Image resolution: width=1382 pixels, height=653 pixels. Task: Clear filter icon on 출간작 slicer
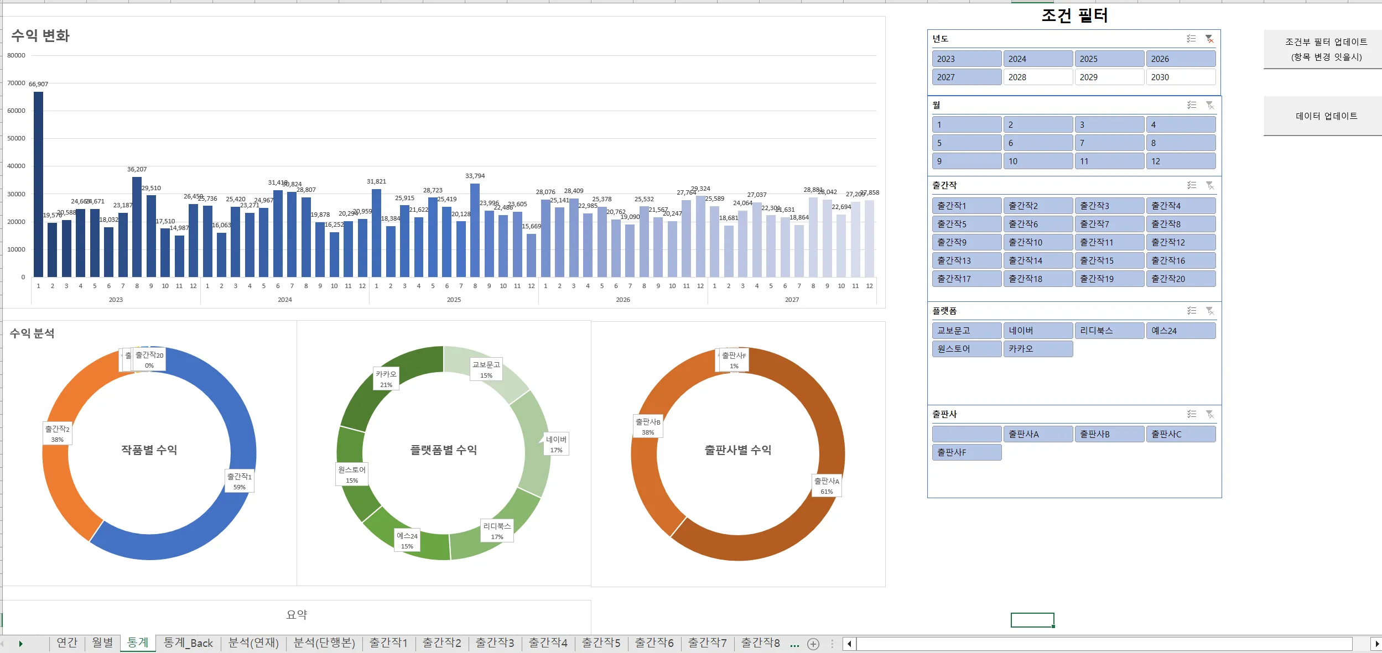tap(1210, 185)
